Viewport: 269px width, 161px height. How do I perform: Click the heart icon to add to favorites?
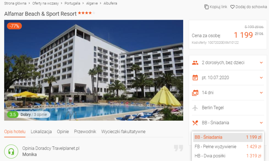[232, 7]
